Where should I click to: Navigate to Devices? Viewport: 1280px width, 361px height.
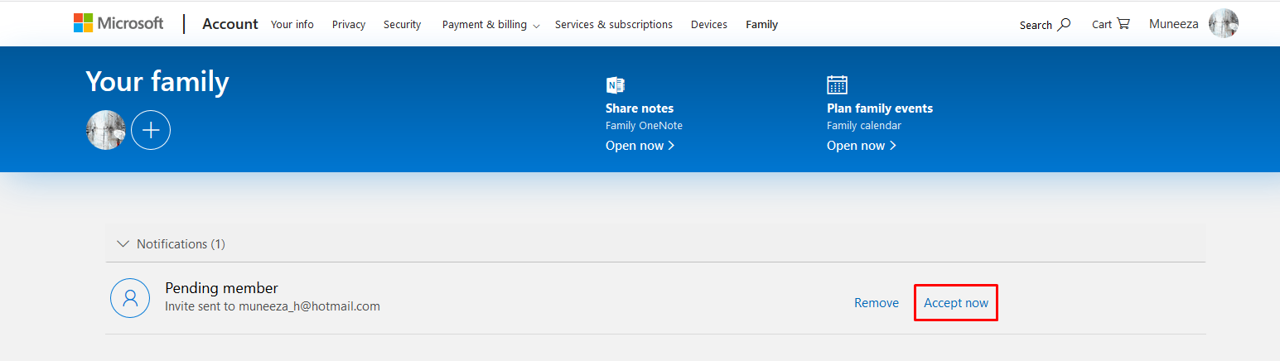[708, 25]
